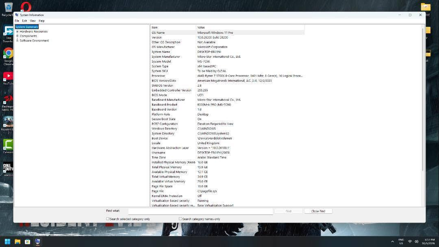Click the Close Find button
This screenshot has width=439, height=247.
(x=318, y=211)
